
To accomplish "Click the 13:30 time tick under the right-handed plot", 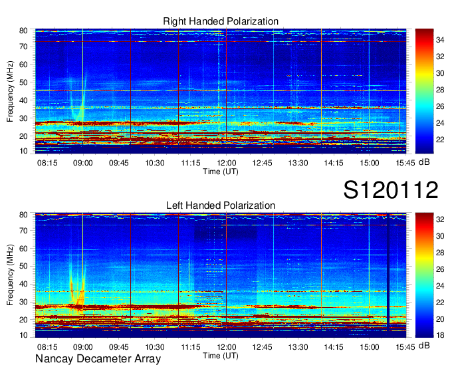I will (x=298, y=163).
